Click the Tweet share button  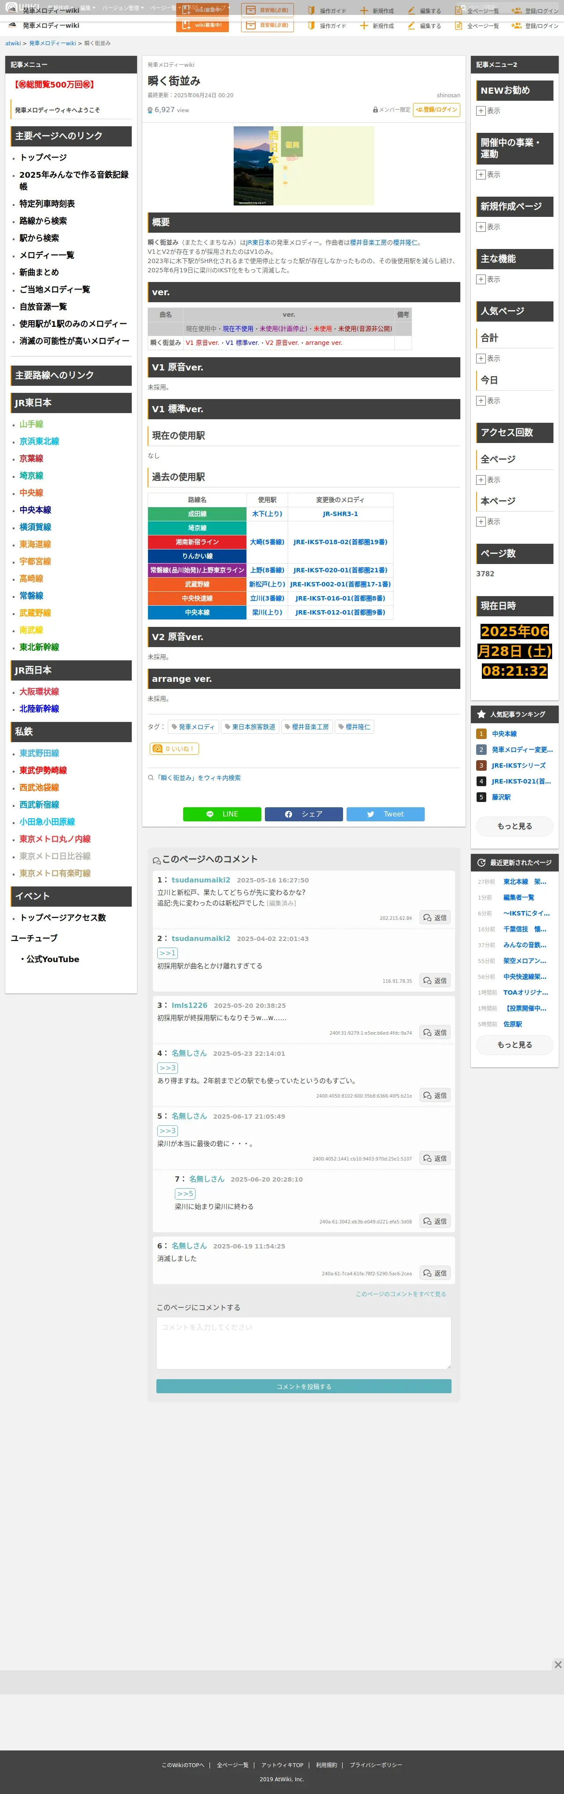tap(385, 813)
